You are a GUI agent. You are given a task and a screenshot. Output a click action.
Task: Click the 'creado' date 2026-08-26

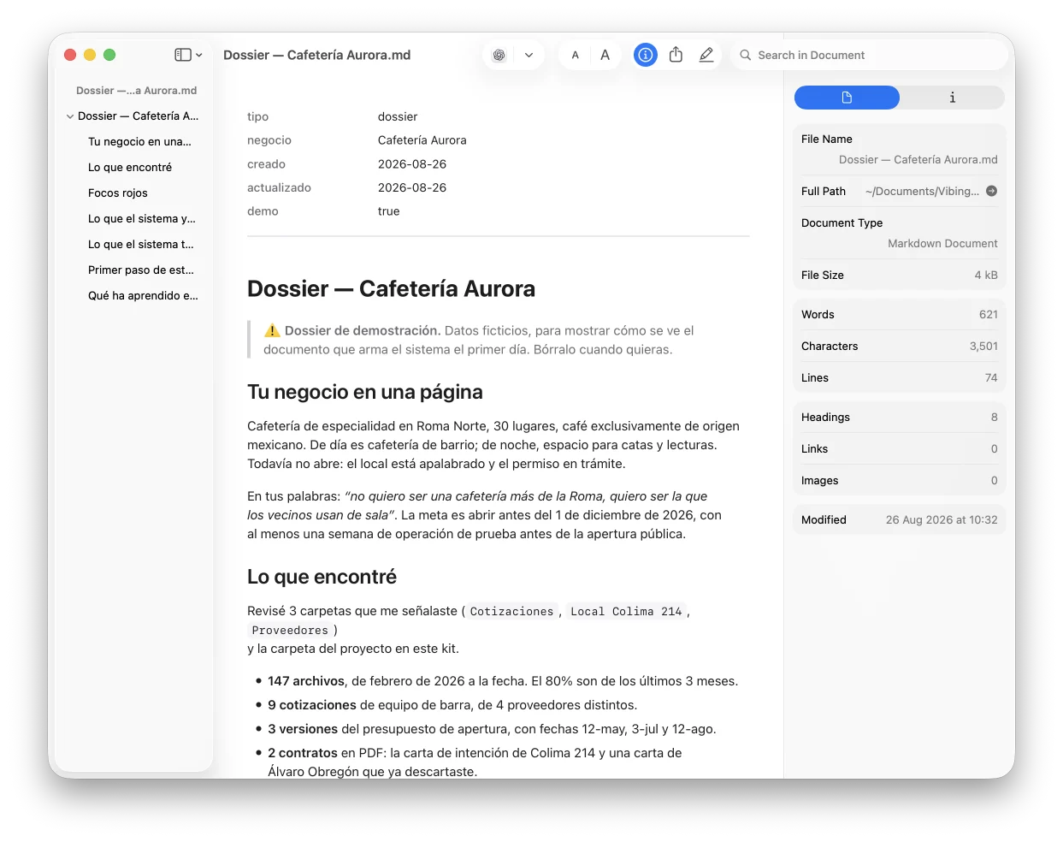coord(412,164)
